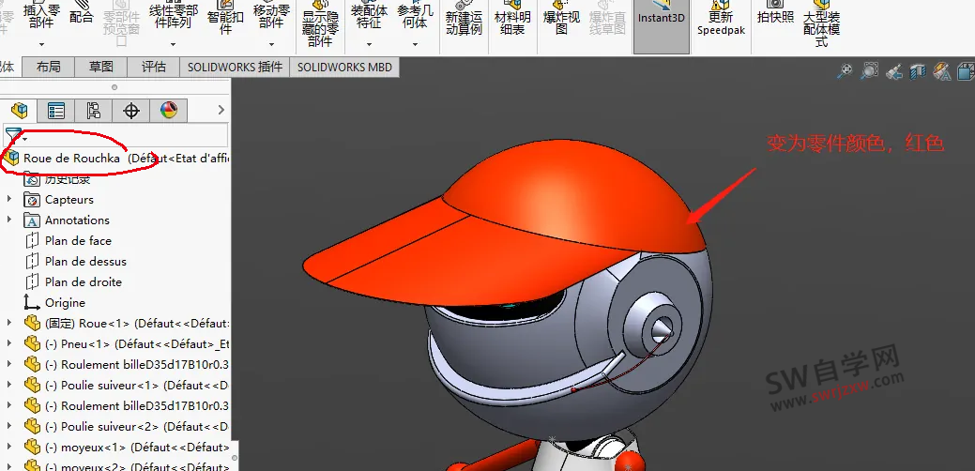Screen dimensions: 975x471
Task: Select the Pneu<1> component
Action: point(127,343)
